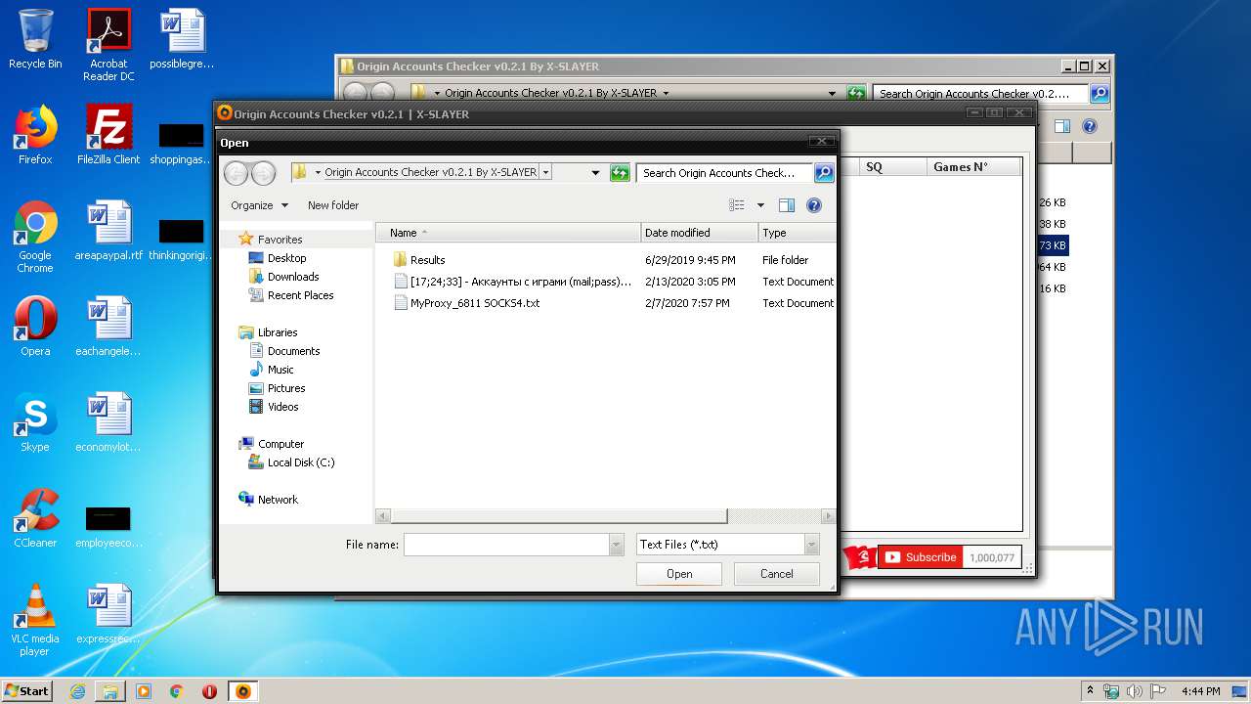Open possiblegre document on desktop
The image size is (1251, 704).
tap(182, 40)
